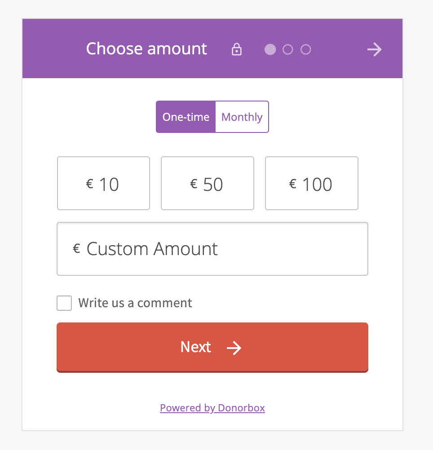433x450 pixels.
Task: Click the third step indicator dot
Action: pos(306,49)
